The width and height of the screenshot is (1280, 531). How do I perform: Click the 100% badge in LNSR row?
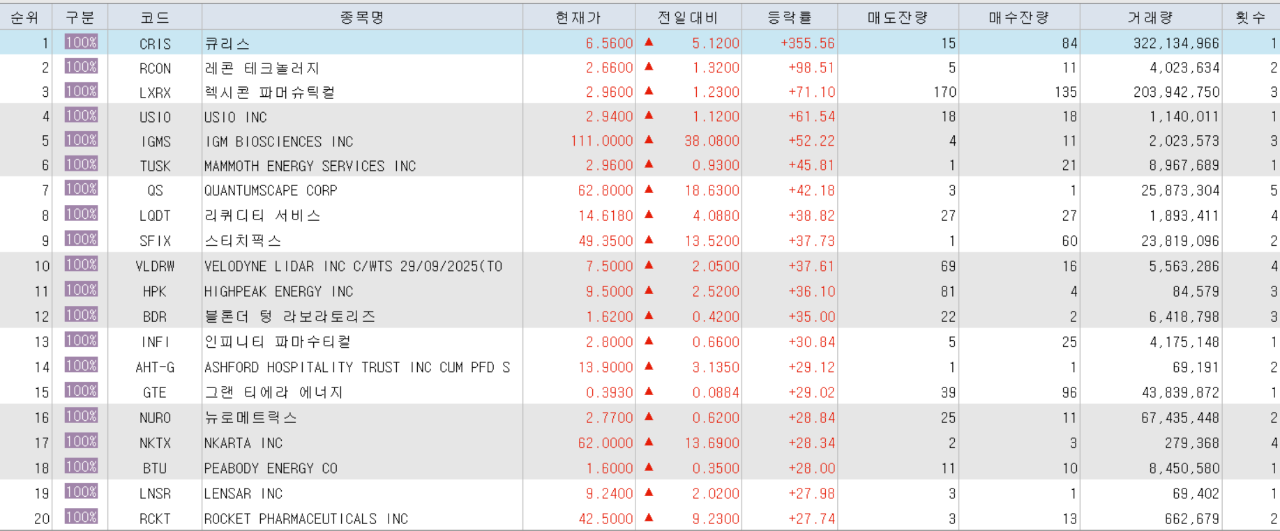coord(81,492)
